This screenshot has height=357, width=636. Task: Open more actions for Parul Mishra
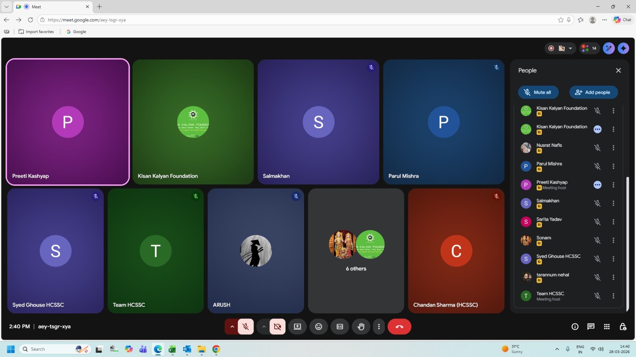coord(613,166)
